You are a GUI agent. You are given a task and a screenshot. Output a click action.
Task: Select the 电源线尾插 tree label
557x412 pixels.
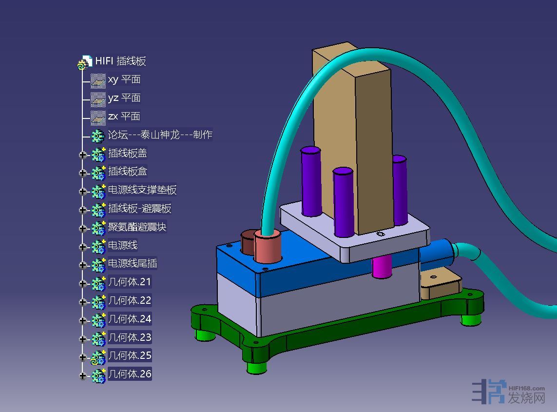tap(132, 264)
